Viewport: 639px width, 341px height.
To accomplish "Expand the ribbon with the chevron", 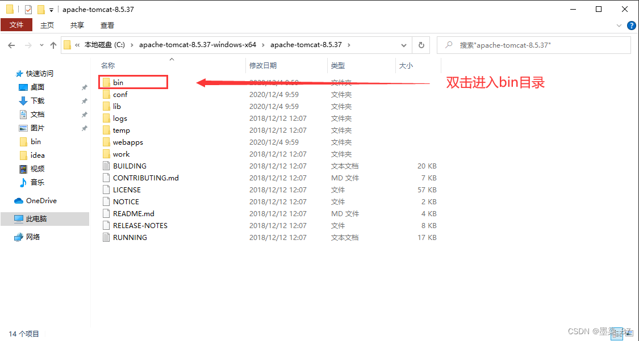I will (x=620, y=25).
